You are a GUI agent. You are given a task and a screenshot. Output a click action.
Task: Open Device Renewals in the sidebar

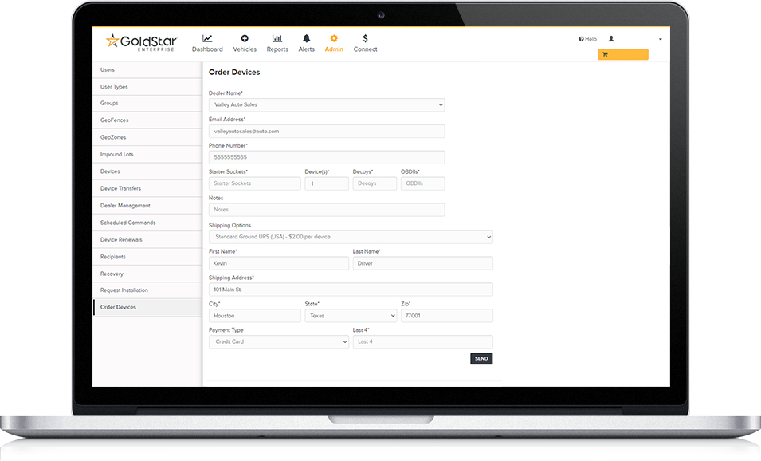click(147, 239)
